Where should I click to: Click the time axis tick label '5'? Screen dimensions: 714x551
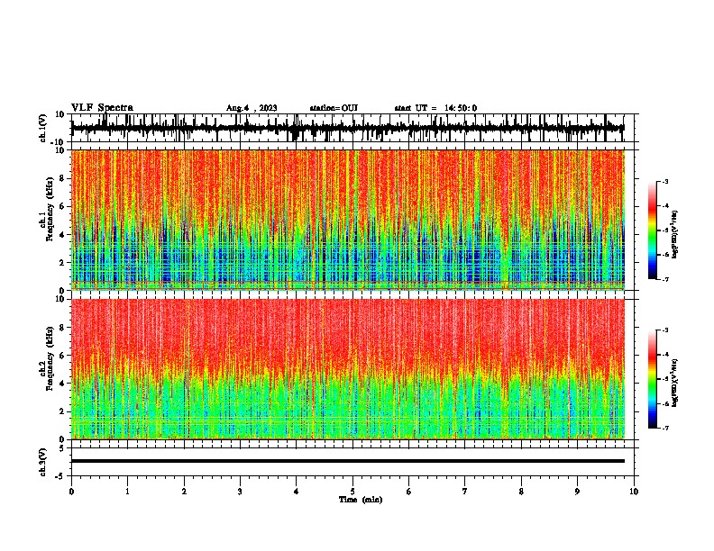[352, 492]
